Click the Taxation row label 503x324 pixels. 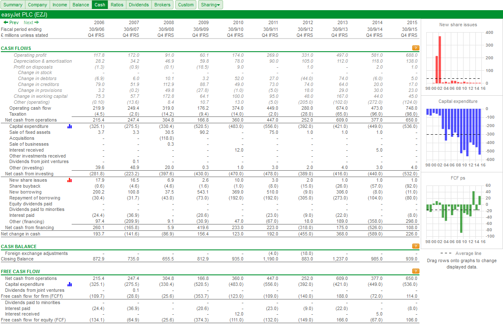(x=18, y=114)
